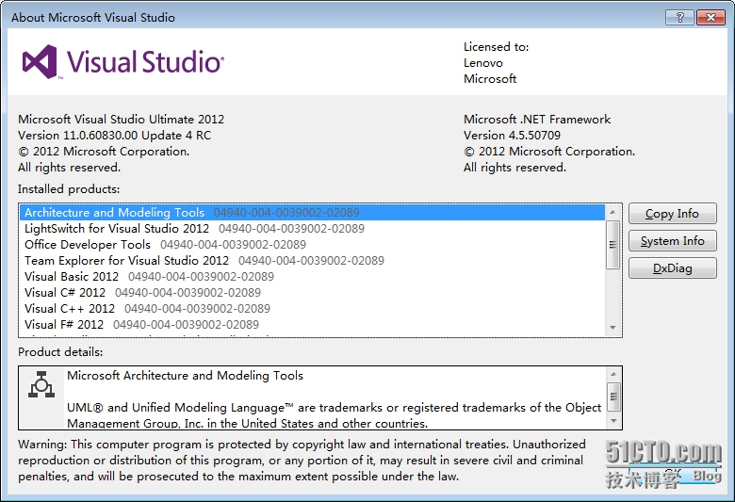This screenshot has width=735, height=502.
Task: Click the Microsoft .NET Framework heading
Action: [537, 120]
